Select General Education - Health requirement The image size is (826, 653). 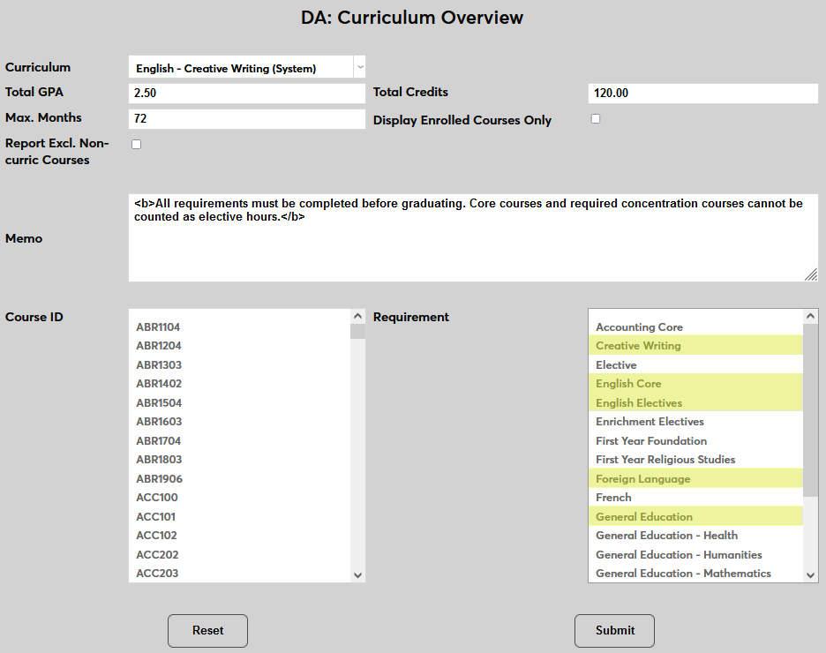tap(666, 536)
